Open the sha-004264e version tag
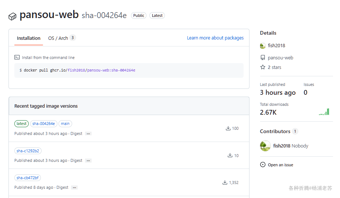The width and height of the screenshot is (340, 198). (x=43, y=124)
